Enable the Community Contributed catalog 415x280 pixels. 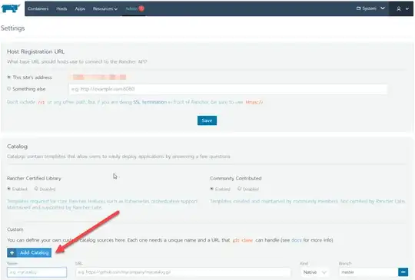click(212, 189)
